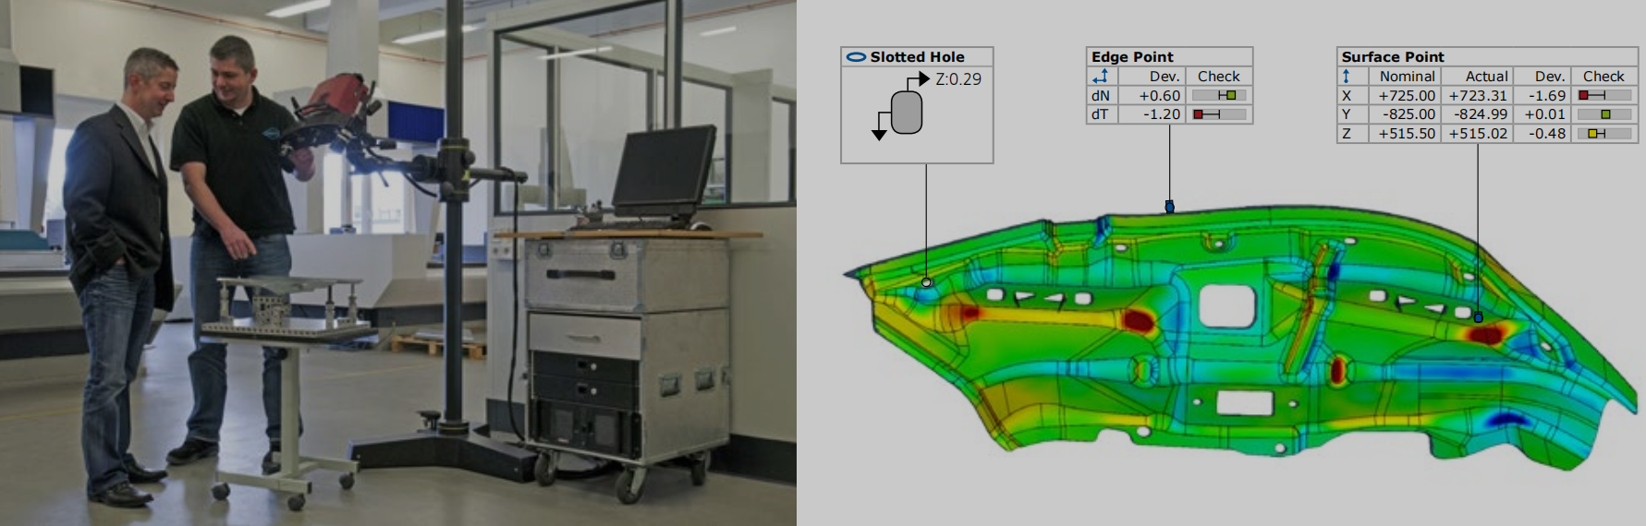Image resolution: width=1646 pixels, height=526 pixels.
Task: Click the Surface Point vertical arrow icon
Action: [x=1347, y=77]
